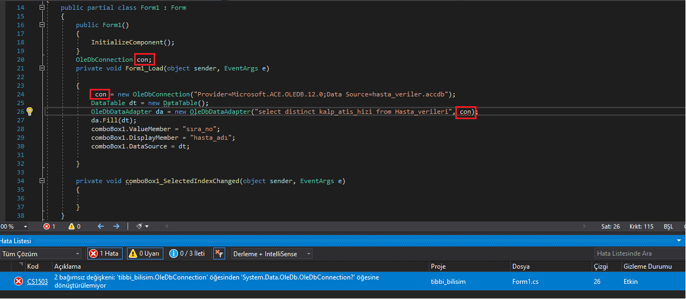This screenshot has width=686, height=299.
Task: Open the 'Tüm Çözüm' scope dropdown
Action: [x=40, y=253]
